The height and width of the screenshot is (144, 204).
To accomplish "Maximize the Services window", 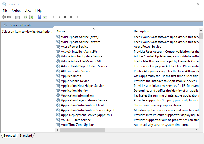I will coord(186,4).
